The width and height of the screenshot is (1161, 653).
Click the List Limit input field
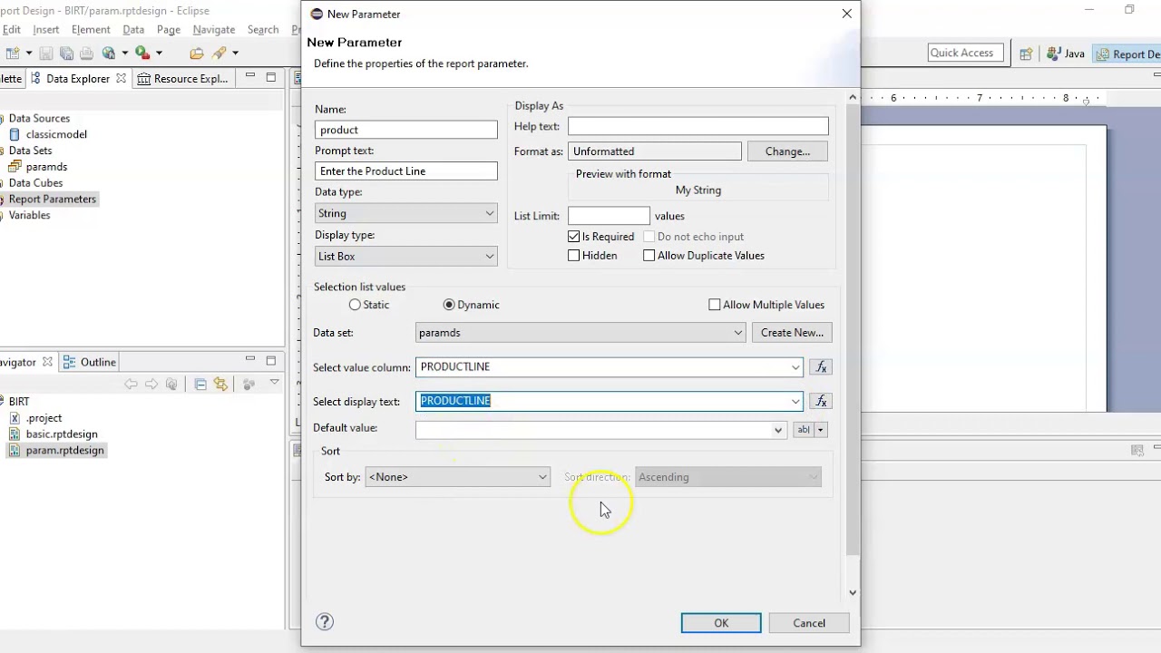(x=609, y=216)
